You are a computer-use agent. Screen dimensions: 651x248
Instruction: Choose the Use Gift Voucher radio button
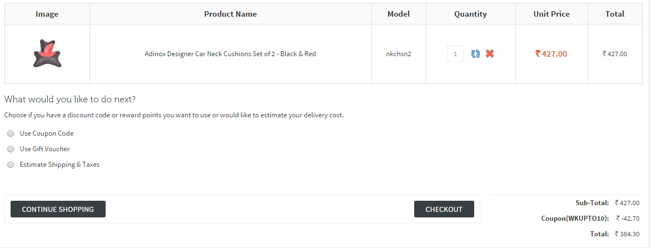[x=11, y=149]
